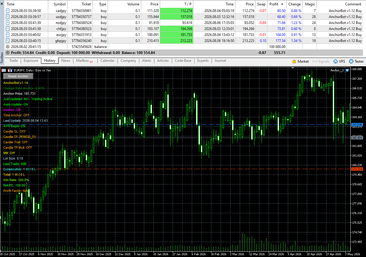The image size is (366, 257).
Task: Open the Mailbox tab
Action: 84,61
